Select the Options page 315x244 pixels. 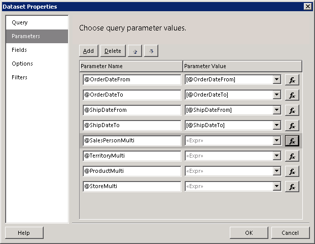click(x=22, y=64)
